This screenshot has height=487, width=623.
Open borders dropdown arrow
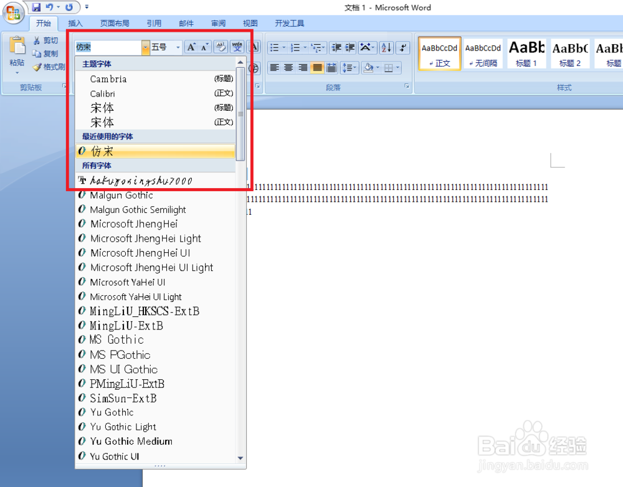pyautogui.click(x=397, y=67)
